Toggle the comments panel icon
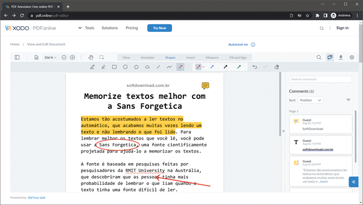This screenshot has width=363, height=205. click(x=330, y=57)
